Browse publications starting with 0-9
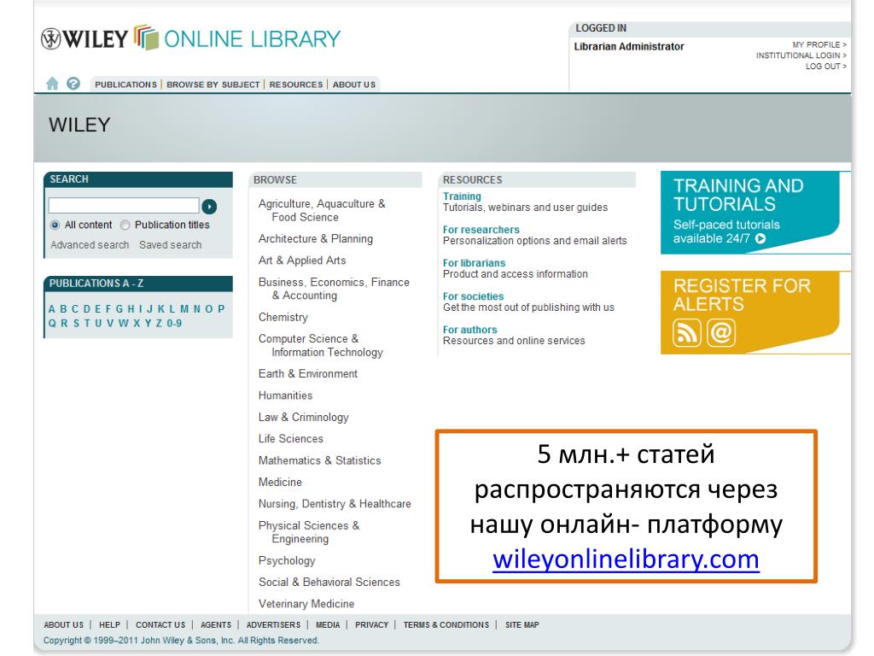874x656 pixels. (174, 324)
